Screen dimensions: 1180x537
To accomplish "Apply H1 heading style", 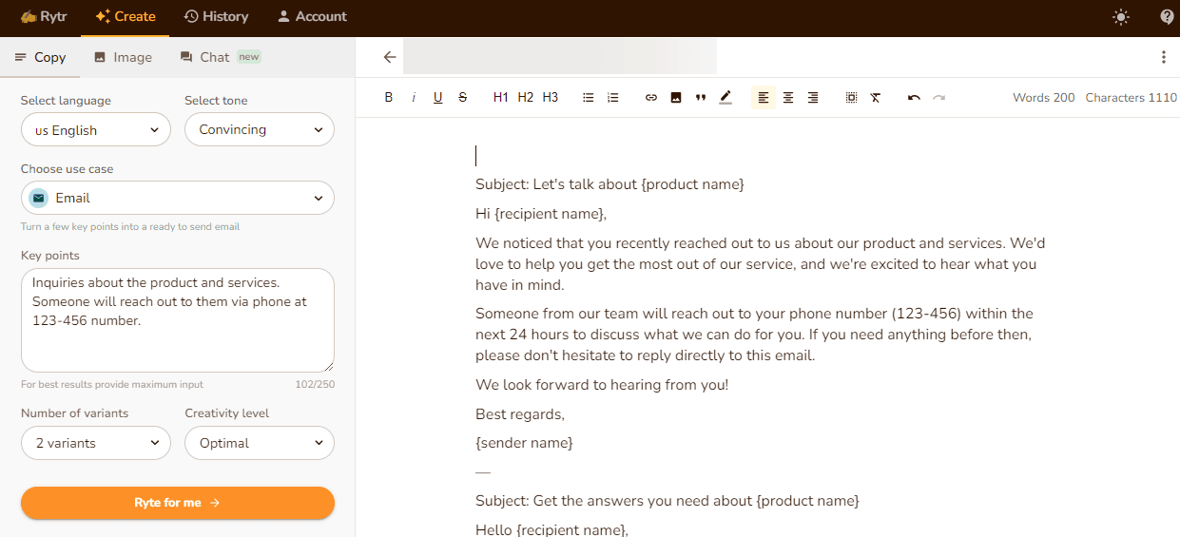I will (501, 98).
